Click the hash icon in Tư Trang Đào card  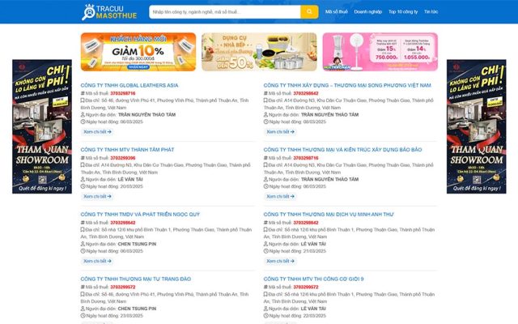[83, 287]
